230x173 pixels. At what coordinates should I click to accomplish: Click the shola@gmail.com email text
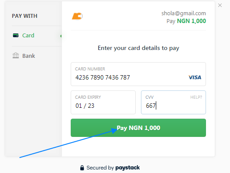184,13
